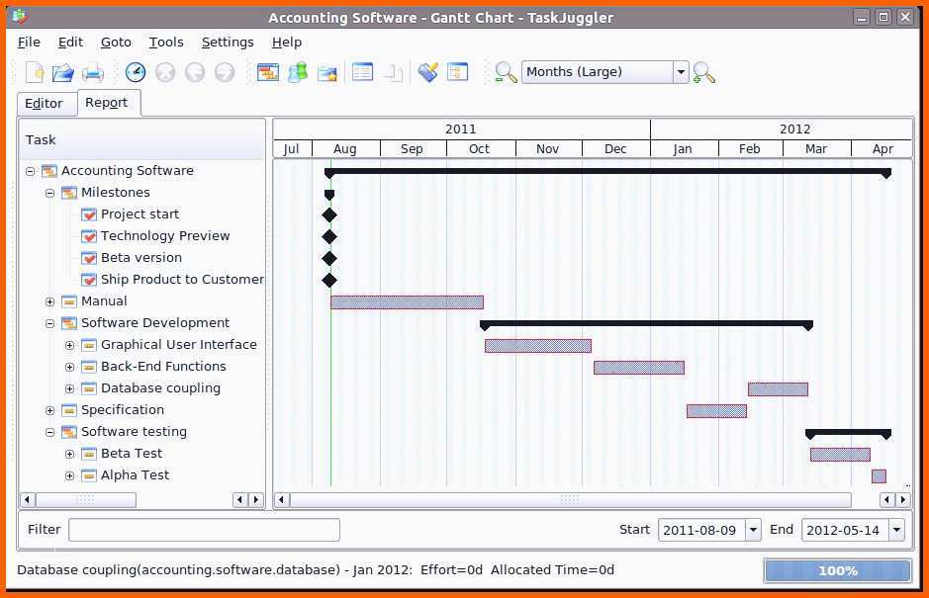Viewport: 929px width, 598px height.
Task: Open the Tools menu
Action: click(x=166, y=43)
